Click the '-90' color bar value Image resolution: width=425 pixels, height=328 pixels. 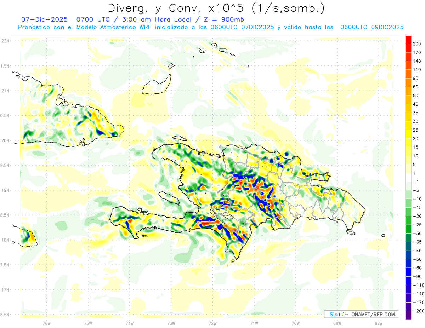tap(417, 277)
